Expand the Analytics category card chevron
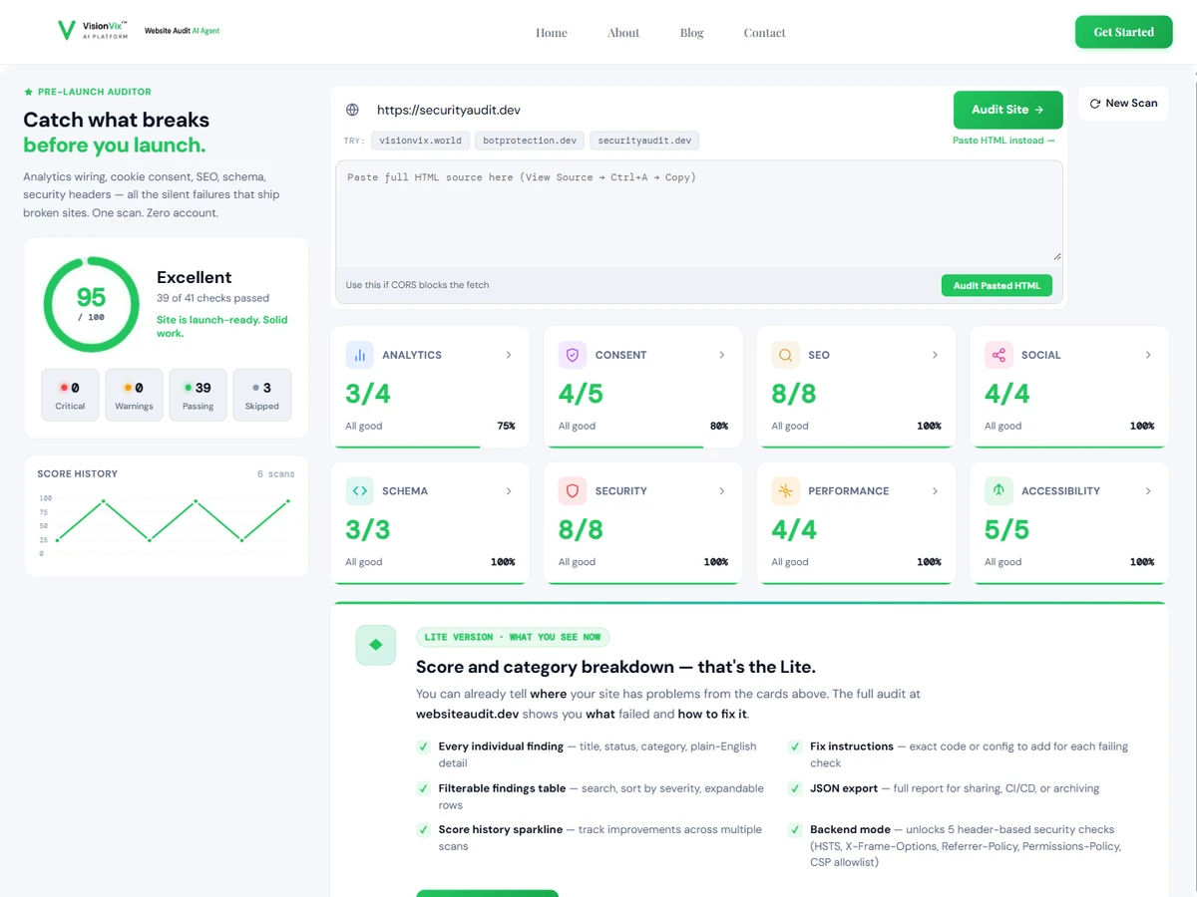Image resolution: width=1197 pixels, height=897 pixels. (509, 355)
